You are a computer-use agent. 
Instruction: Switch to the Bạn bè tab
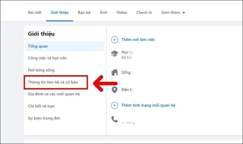pyautogui.click(x=84, y=12)
